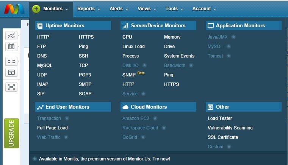Click the premium star beside Tomcat
Screen dimensions: 288x165
229,56
